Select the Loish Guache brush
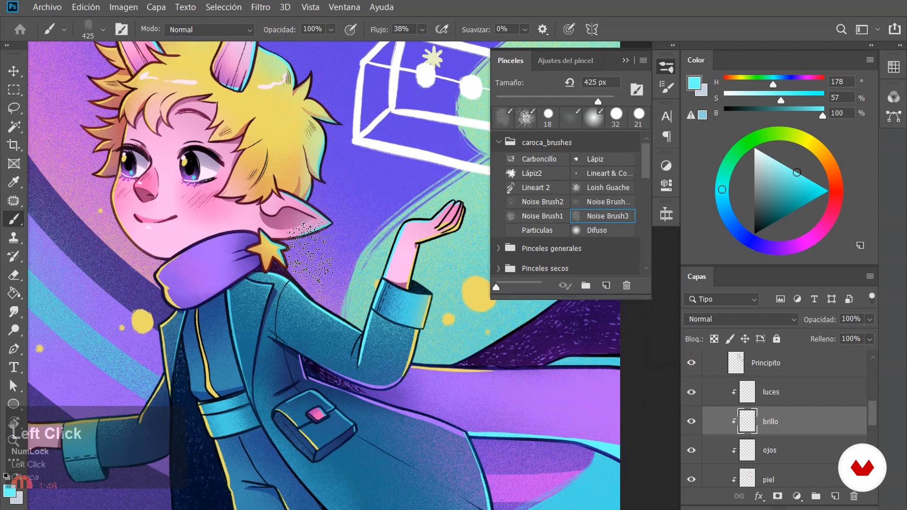This screenshot has height=510, width=907. point(603,187)
